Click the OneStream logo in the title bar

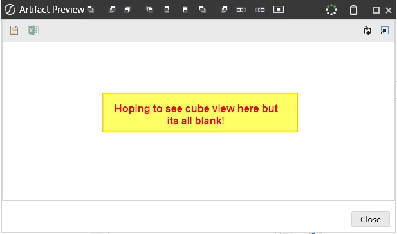coord(10,10)
